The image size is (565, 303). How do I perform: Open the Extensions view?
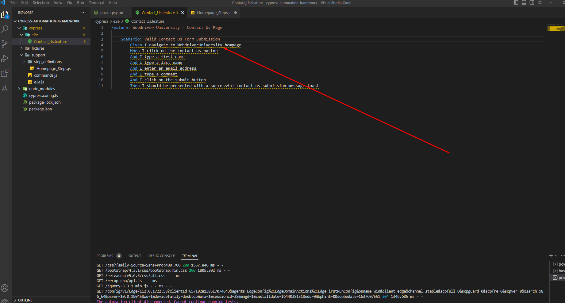(x=5, y=73)
